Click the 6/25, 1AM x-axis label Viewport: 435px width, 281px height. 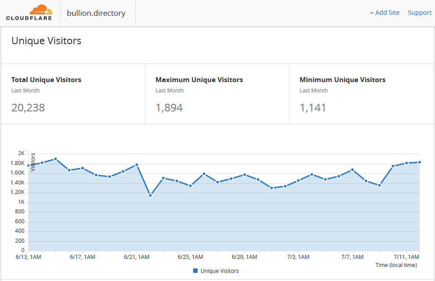[x=190, y=257]
